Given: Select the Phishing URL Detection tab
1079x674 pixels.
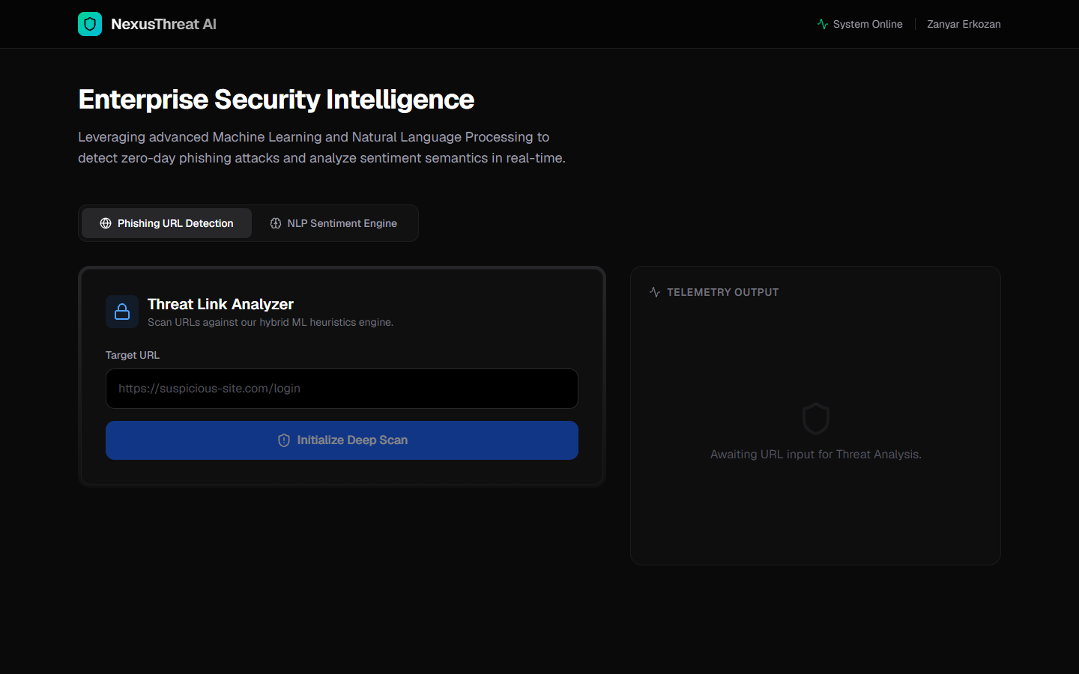Looking at the screenshot, I should [166, 223].
